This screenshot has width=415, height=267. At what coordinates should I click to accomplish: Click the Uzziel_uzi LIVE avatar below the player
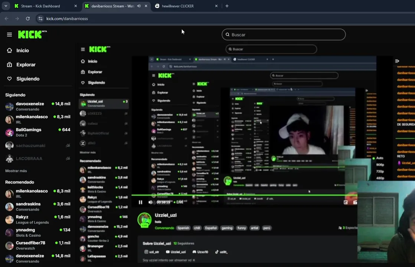[144, 220]
